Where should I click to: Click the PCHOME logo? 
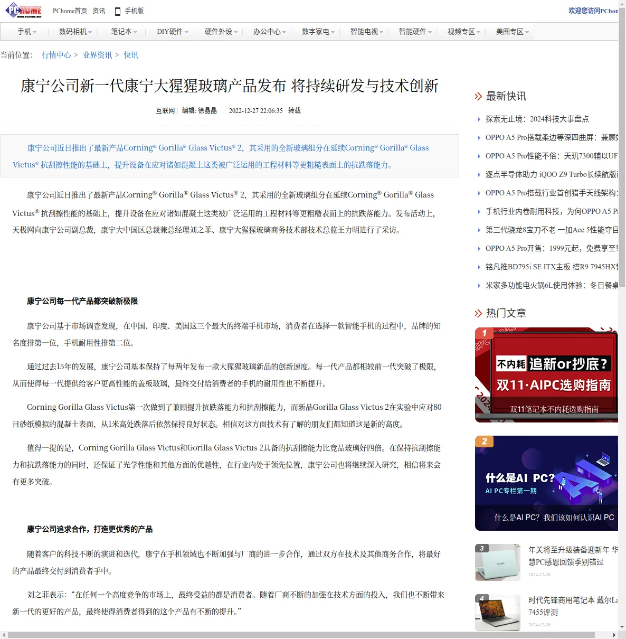24,11
